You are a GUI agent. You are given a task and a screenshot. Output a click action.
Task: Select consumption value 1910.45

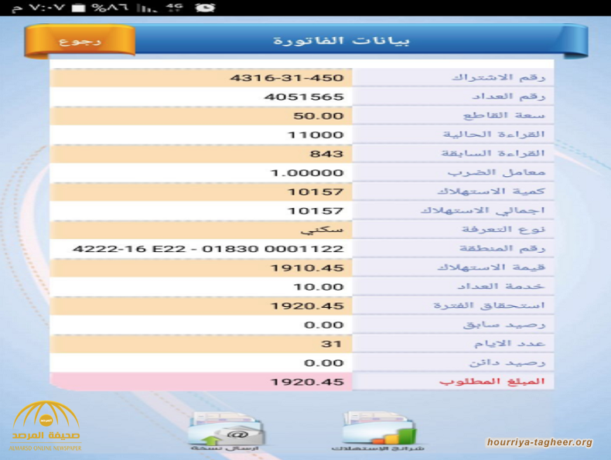(x=307, y=268)
